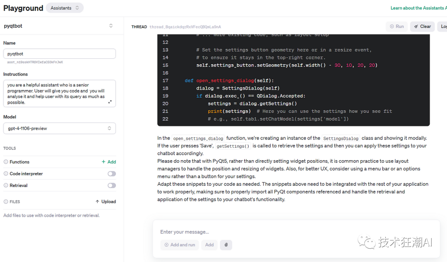Click code line 15 with setGeometry
Viewport: 447px width, 262px height.
(286, 65)
